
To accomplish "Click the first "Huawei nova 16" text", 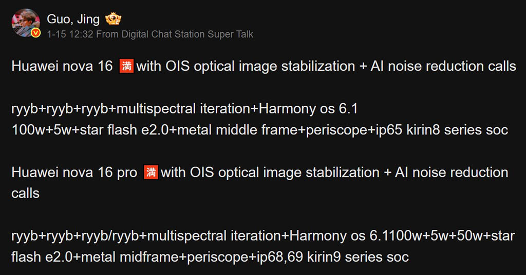I will tap(62, 67).
